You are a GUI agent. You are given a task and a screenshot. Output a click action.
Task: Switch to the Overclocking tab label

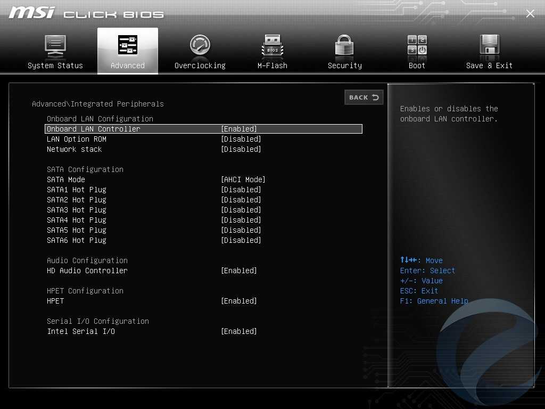(x=200, y=66)
